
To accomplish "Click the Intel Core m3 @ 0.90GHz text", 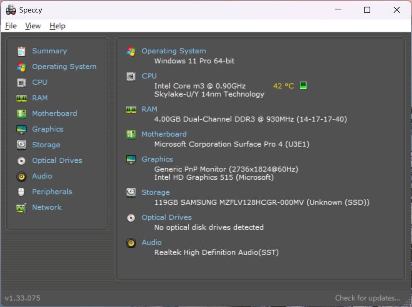I will (200, 86).
